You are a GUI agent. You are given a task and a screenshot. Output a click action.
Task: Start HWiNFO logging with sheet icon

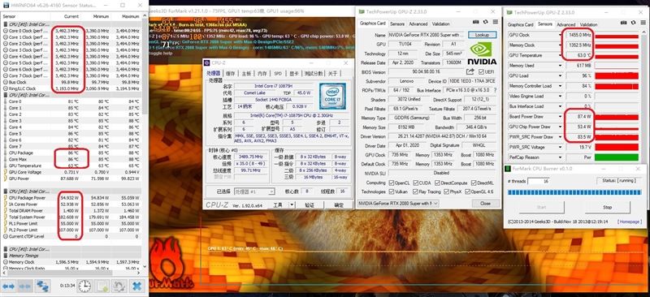click(102, 286)
